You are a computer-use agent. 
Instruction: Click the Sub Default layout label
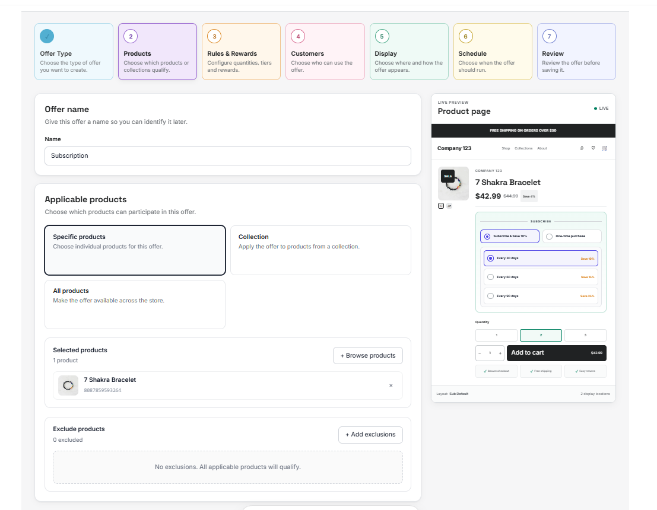459,394
